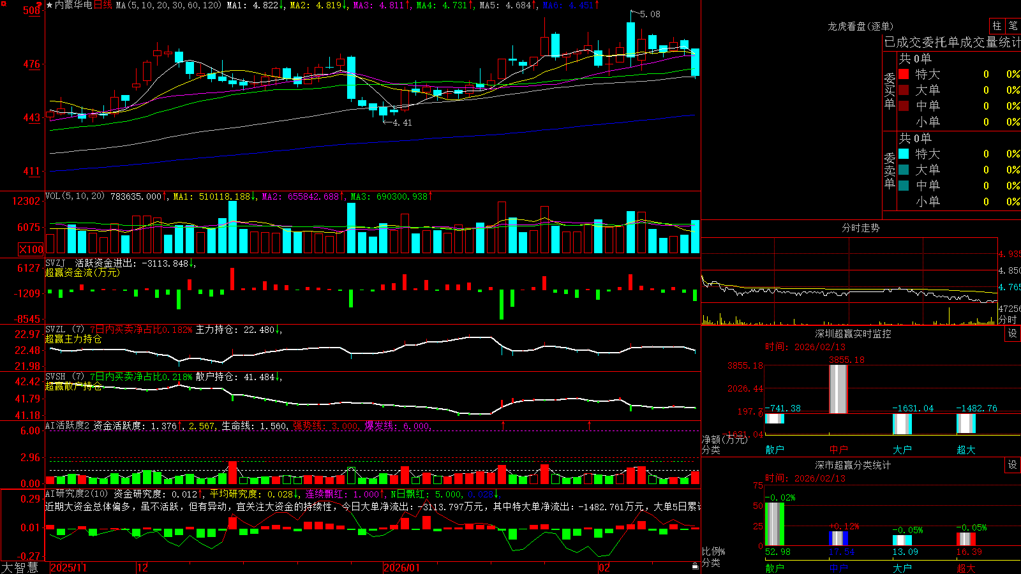Click the 已成交委托单成交量统计 header
Screen dimensions: 1021x574
coord(952,42)
